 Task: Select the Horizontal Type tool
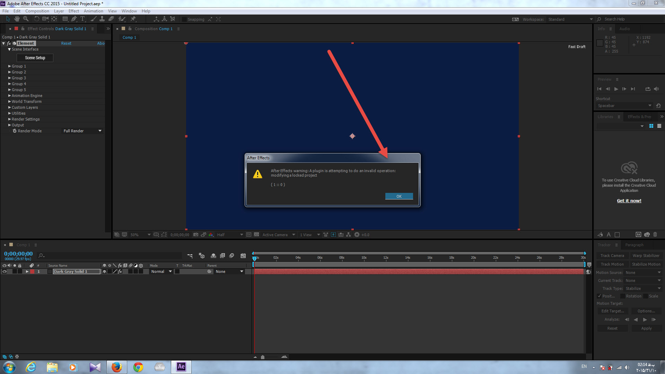click(x=82, y=19)
